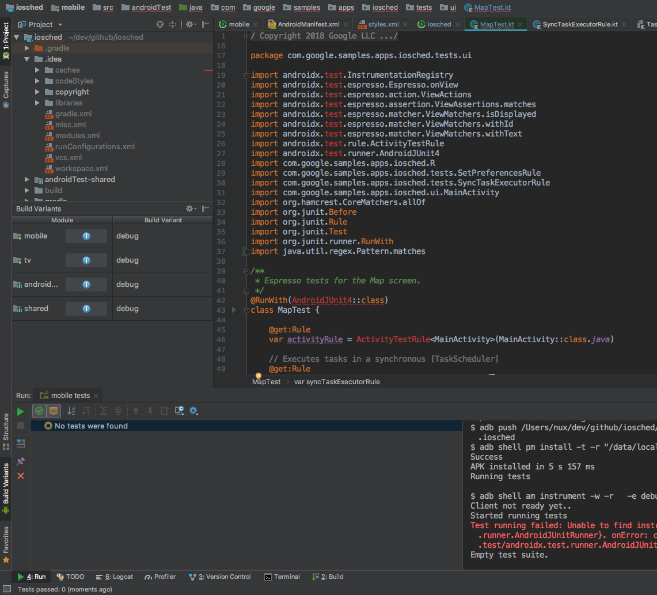
Task: Toggle the show passed tests filter
Action: point(39,411)
